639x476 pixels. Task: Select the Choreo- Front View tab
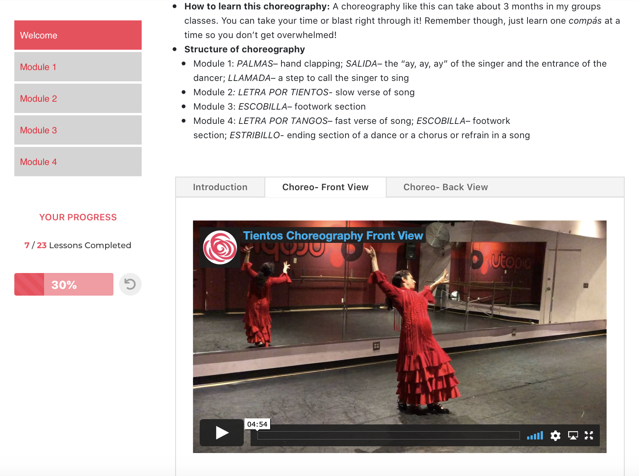pyautogui.click(x=325, y=187)
